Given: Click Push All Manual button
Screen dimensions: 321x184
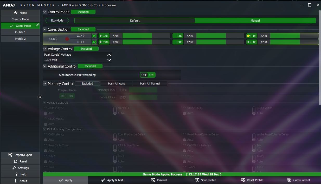Looking at the screenshot, I should 150,84.
